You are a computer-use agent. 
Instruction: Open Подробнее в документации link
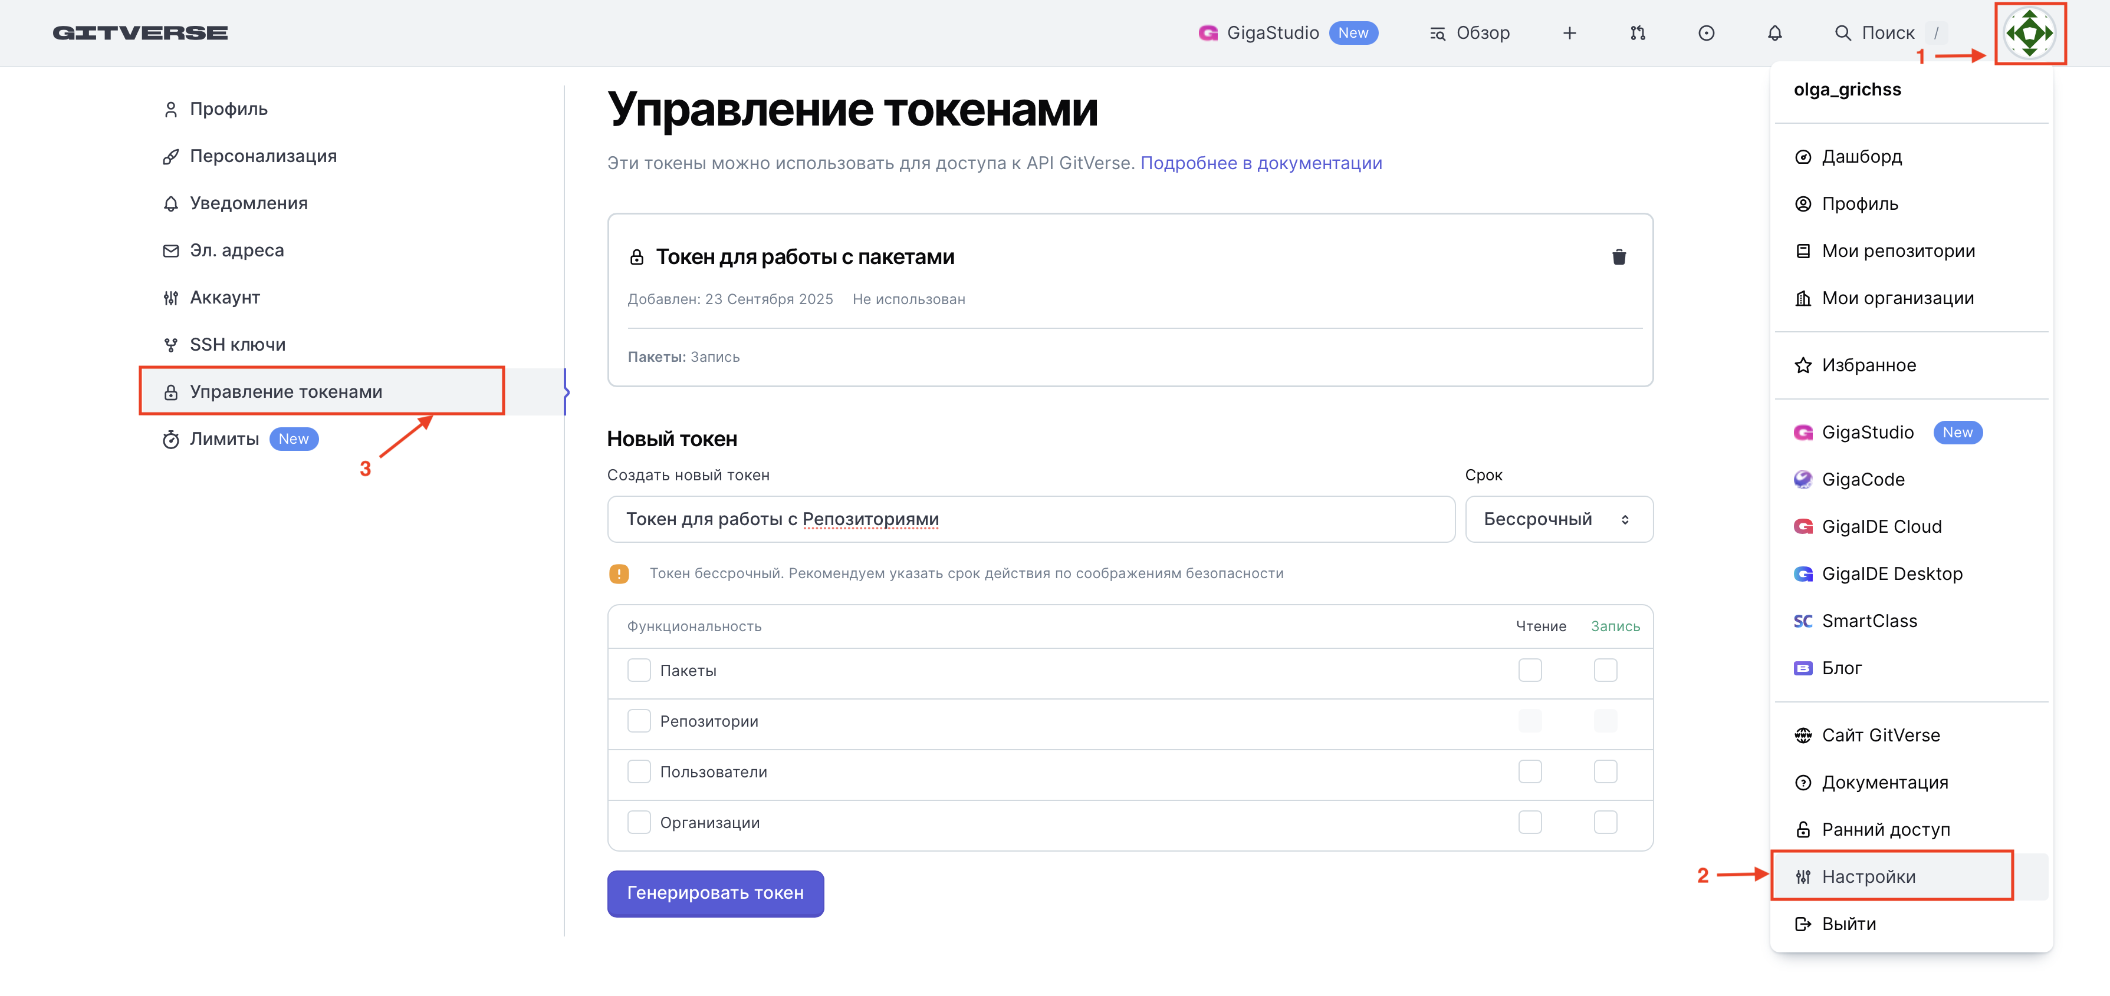click(x=1261, y=163)
